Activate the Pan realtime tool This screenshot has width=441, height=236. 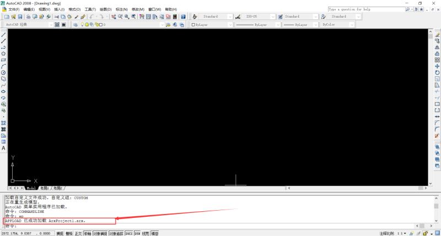[x=114, y=17]
